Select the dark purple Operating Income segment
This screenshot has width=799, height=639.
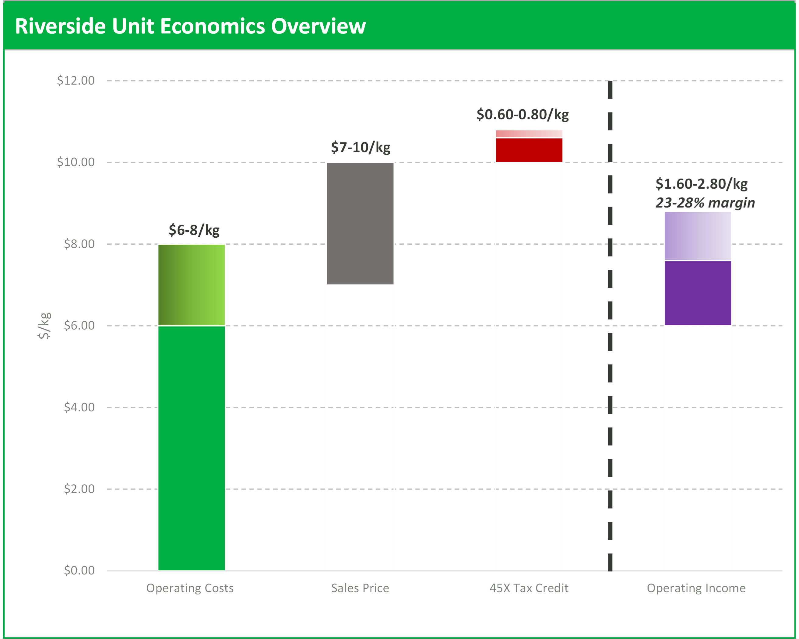click(x=698, y=293)
